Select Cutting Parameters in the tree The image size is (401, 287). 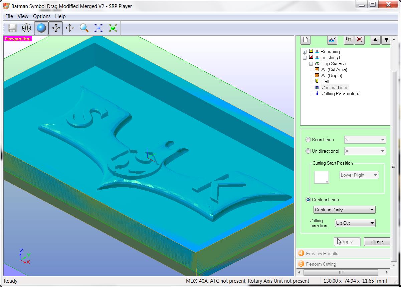coord(340,93)
